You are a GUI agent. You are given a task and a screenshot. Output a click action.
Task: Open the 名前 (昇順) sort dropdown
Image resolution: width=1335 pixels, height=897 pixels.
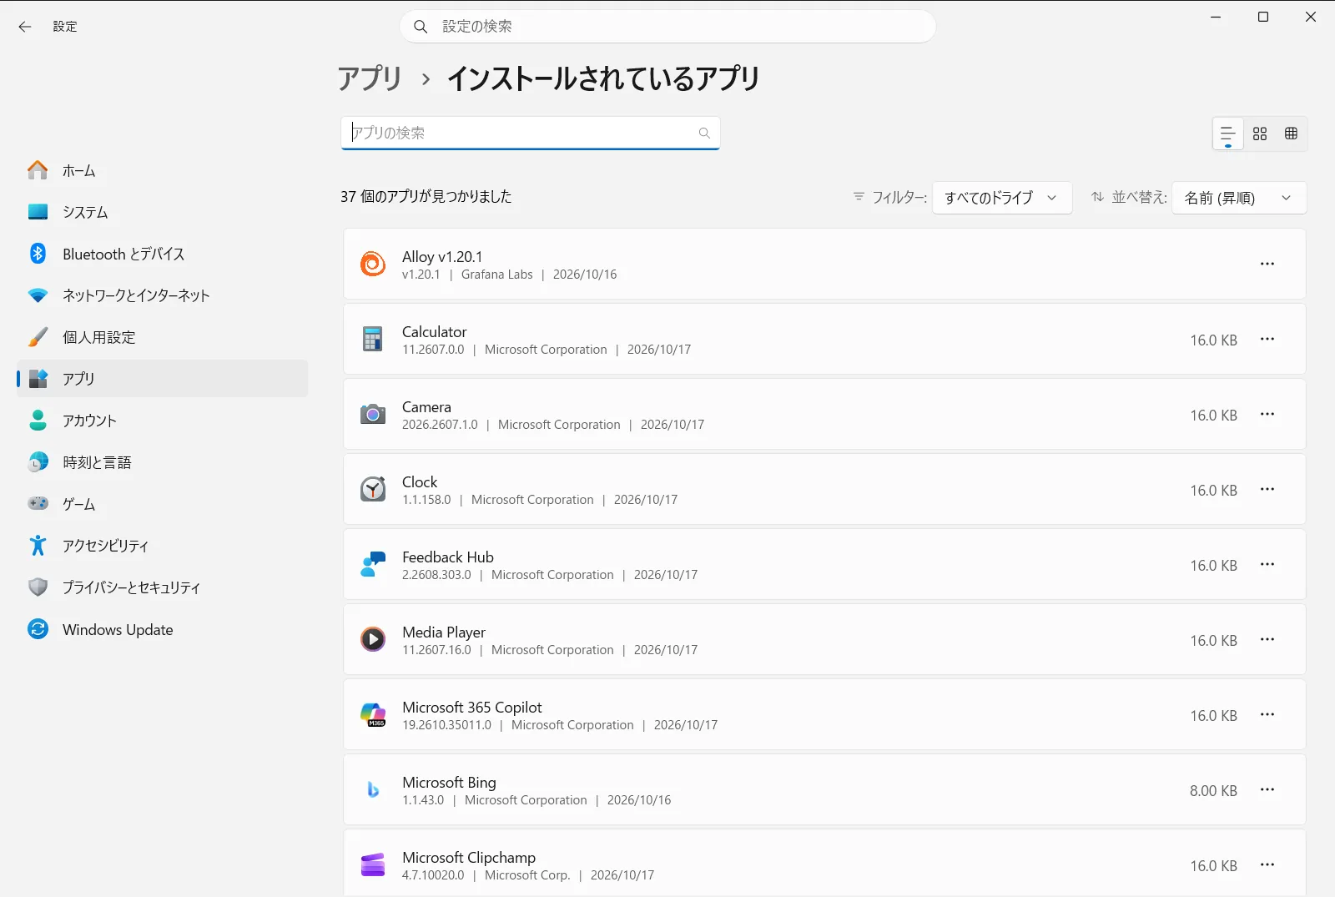coord(1239,198)
